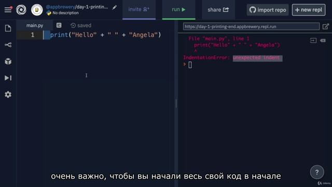Click the console input toggle icon
The height and width of the screenshot is (187, 332).
[x=313, y=41]
